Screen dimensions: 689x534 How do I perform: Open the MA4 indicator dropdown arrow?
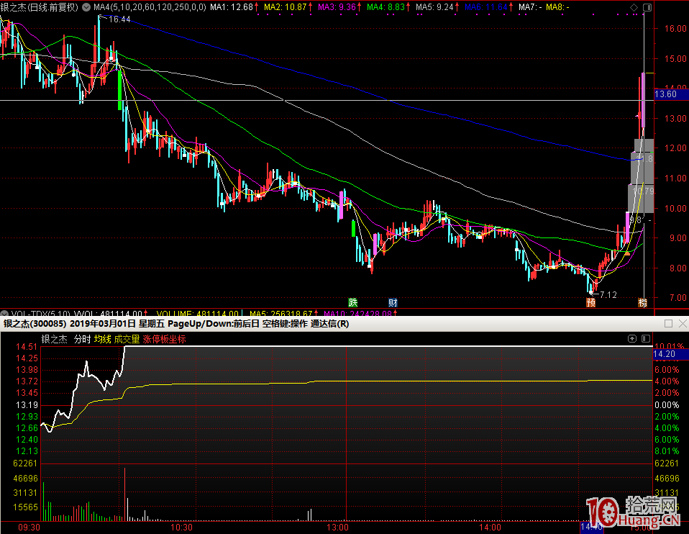pos(88,7)
